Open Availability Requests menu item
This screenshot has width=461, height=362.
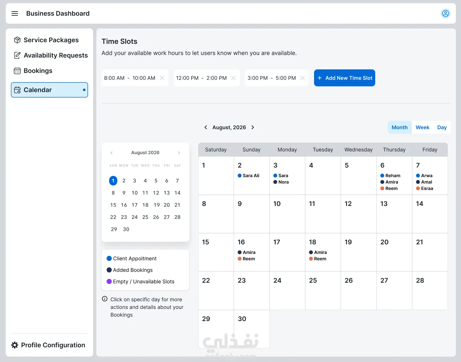pos(49,55)
